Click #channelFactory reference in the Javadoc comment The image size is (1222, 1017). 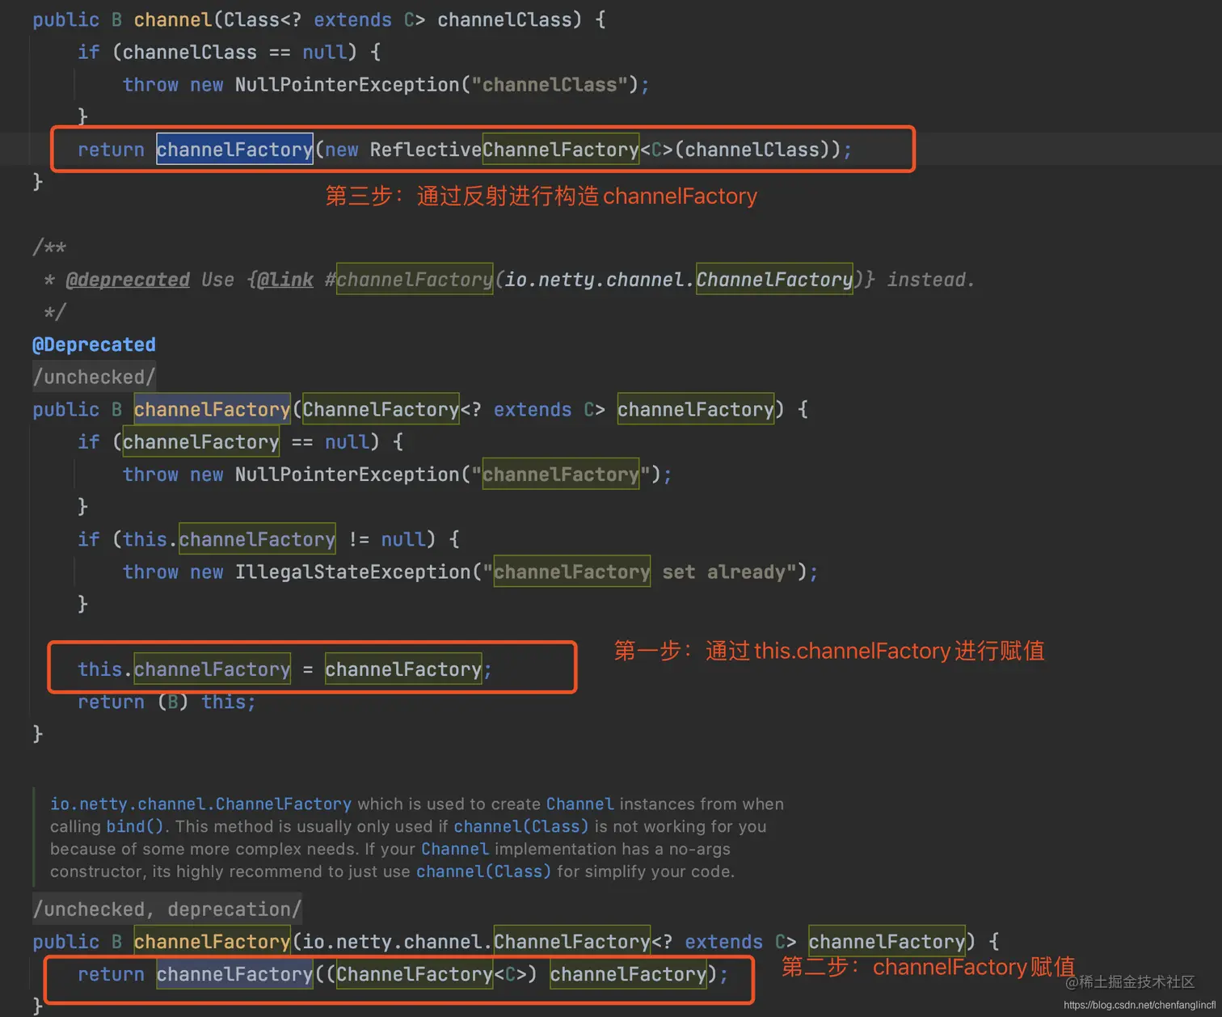tap(409, 280)
